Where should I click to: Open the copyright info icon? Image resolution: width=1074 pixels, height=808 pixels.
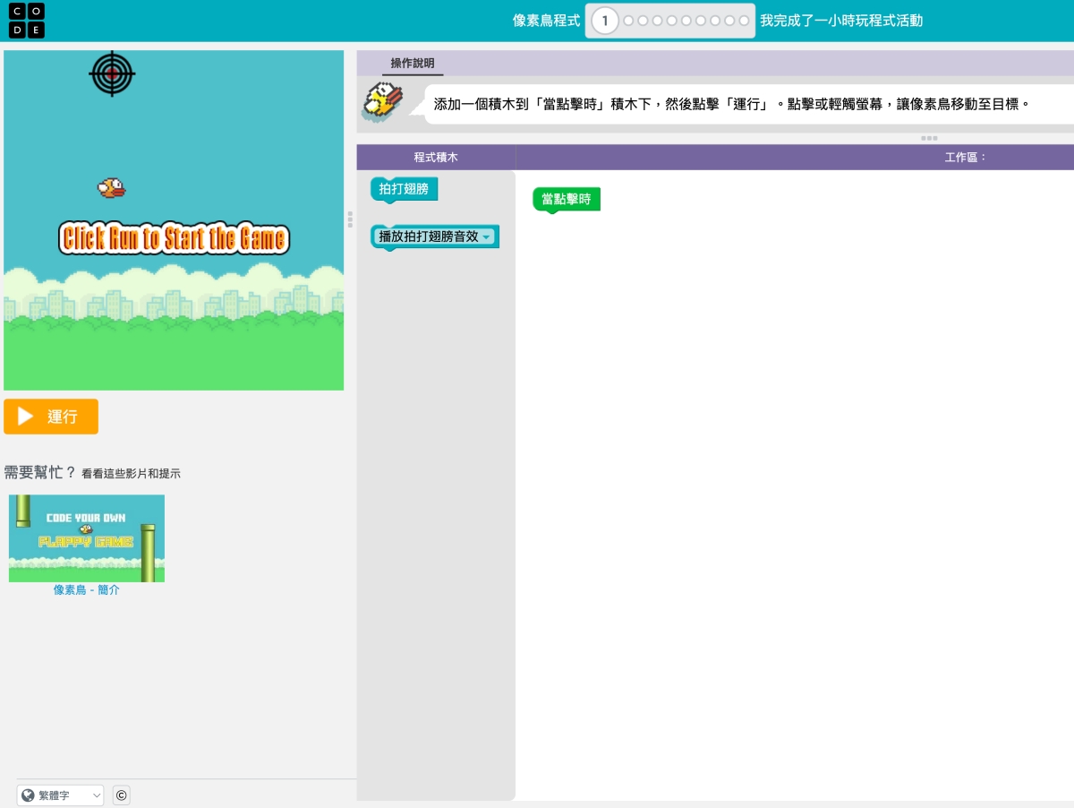point(121,795)
